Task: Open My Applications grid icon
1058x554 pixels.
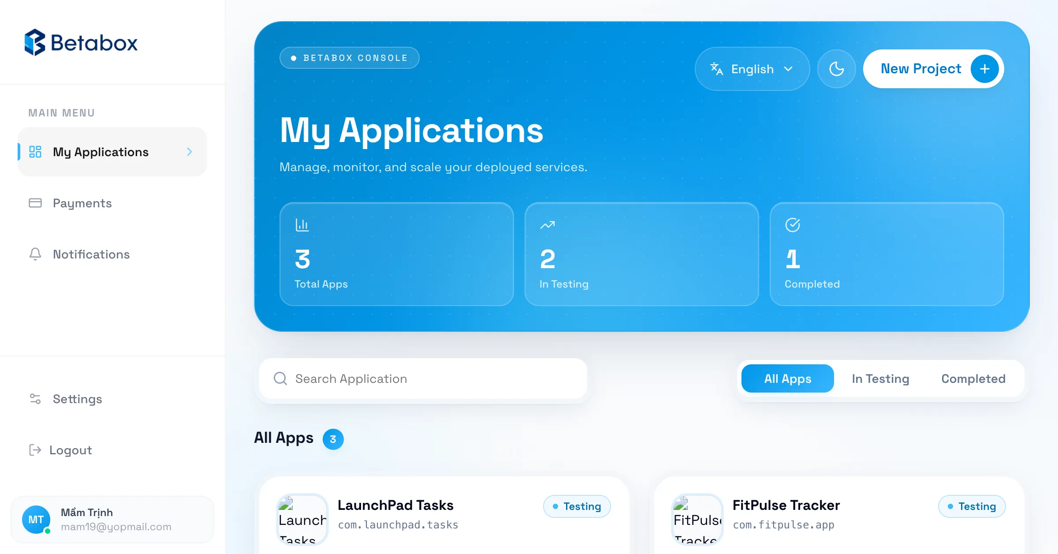Action: [35, 152]
